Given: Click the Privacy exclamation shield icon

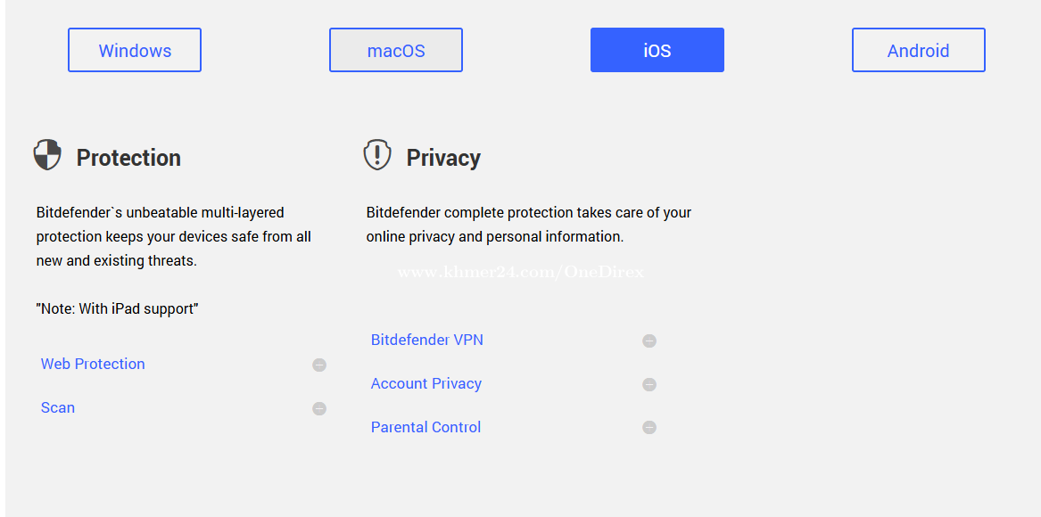Looking at the screenshot, I should pos(377,154).
